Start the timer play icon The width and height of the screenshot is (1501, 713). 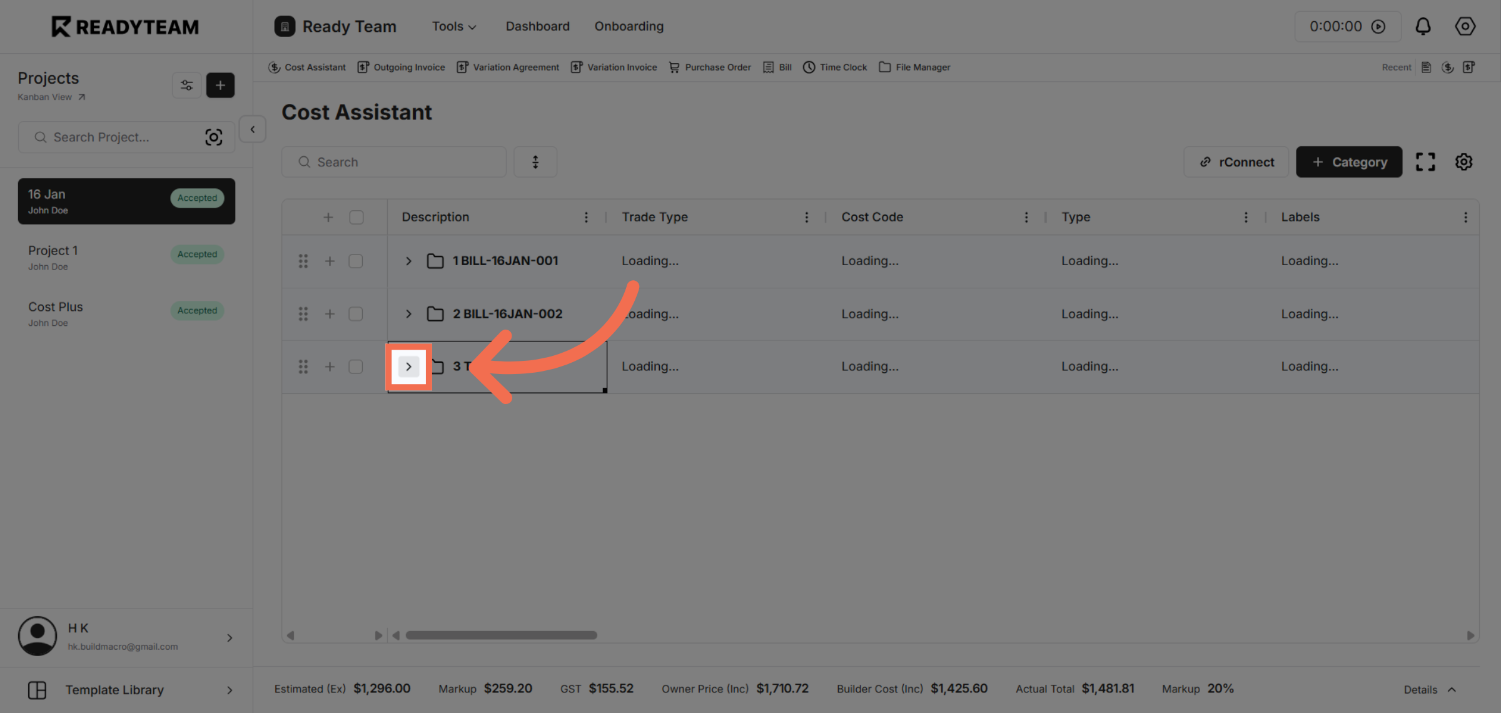[x=1378, y=26]
